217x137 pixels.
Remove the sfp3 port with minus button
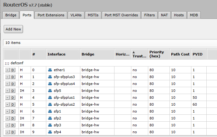point(7,125)
